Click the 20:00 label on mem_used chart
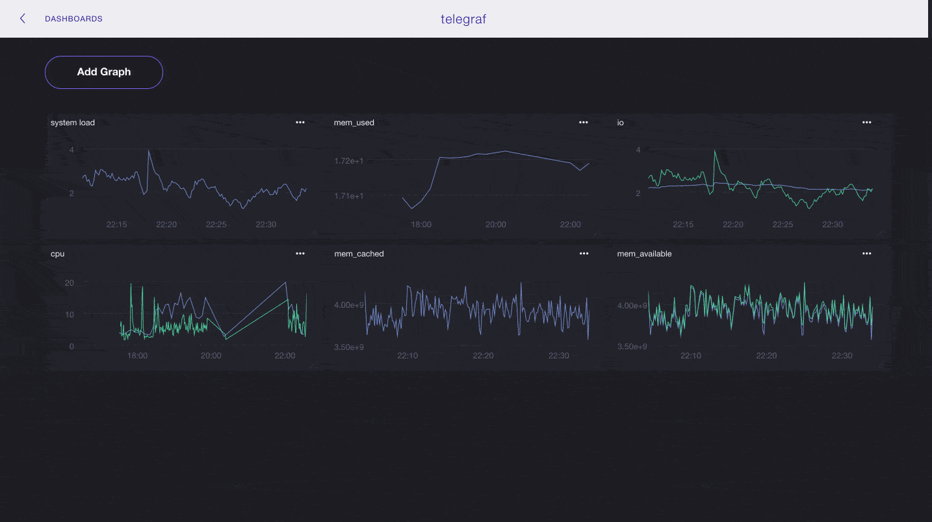The image size is (932, 522). pos(496,225)
